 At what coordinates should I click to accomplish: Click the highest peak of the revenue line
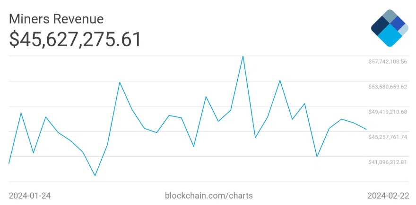click(x=243, y=57)
